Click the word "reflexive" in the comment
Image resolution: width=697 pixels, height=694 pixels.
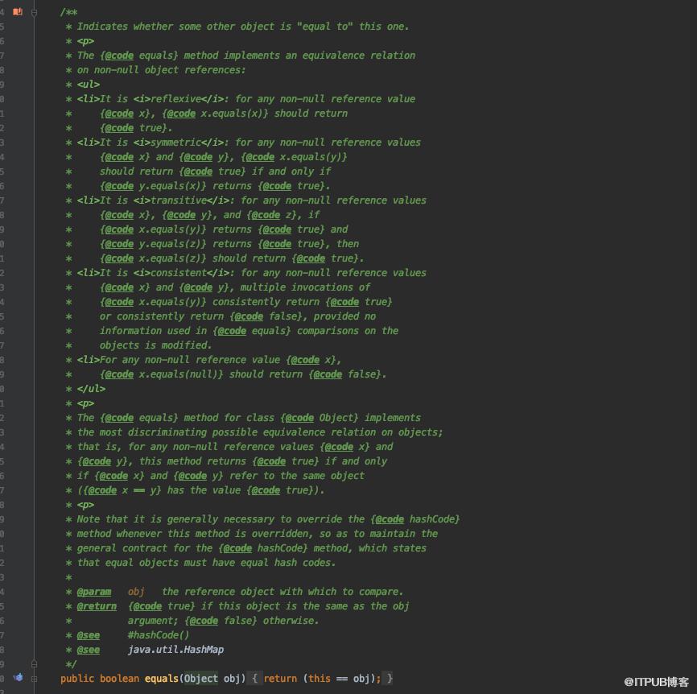pyautogui.click(x=175, y=99)
